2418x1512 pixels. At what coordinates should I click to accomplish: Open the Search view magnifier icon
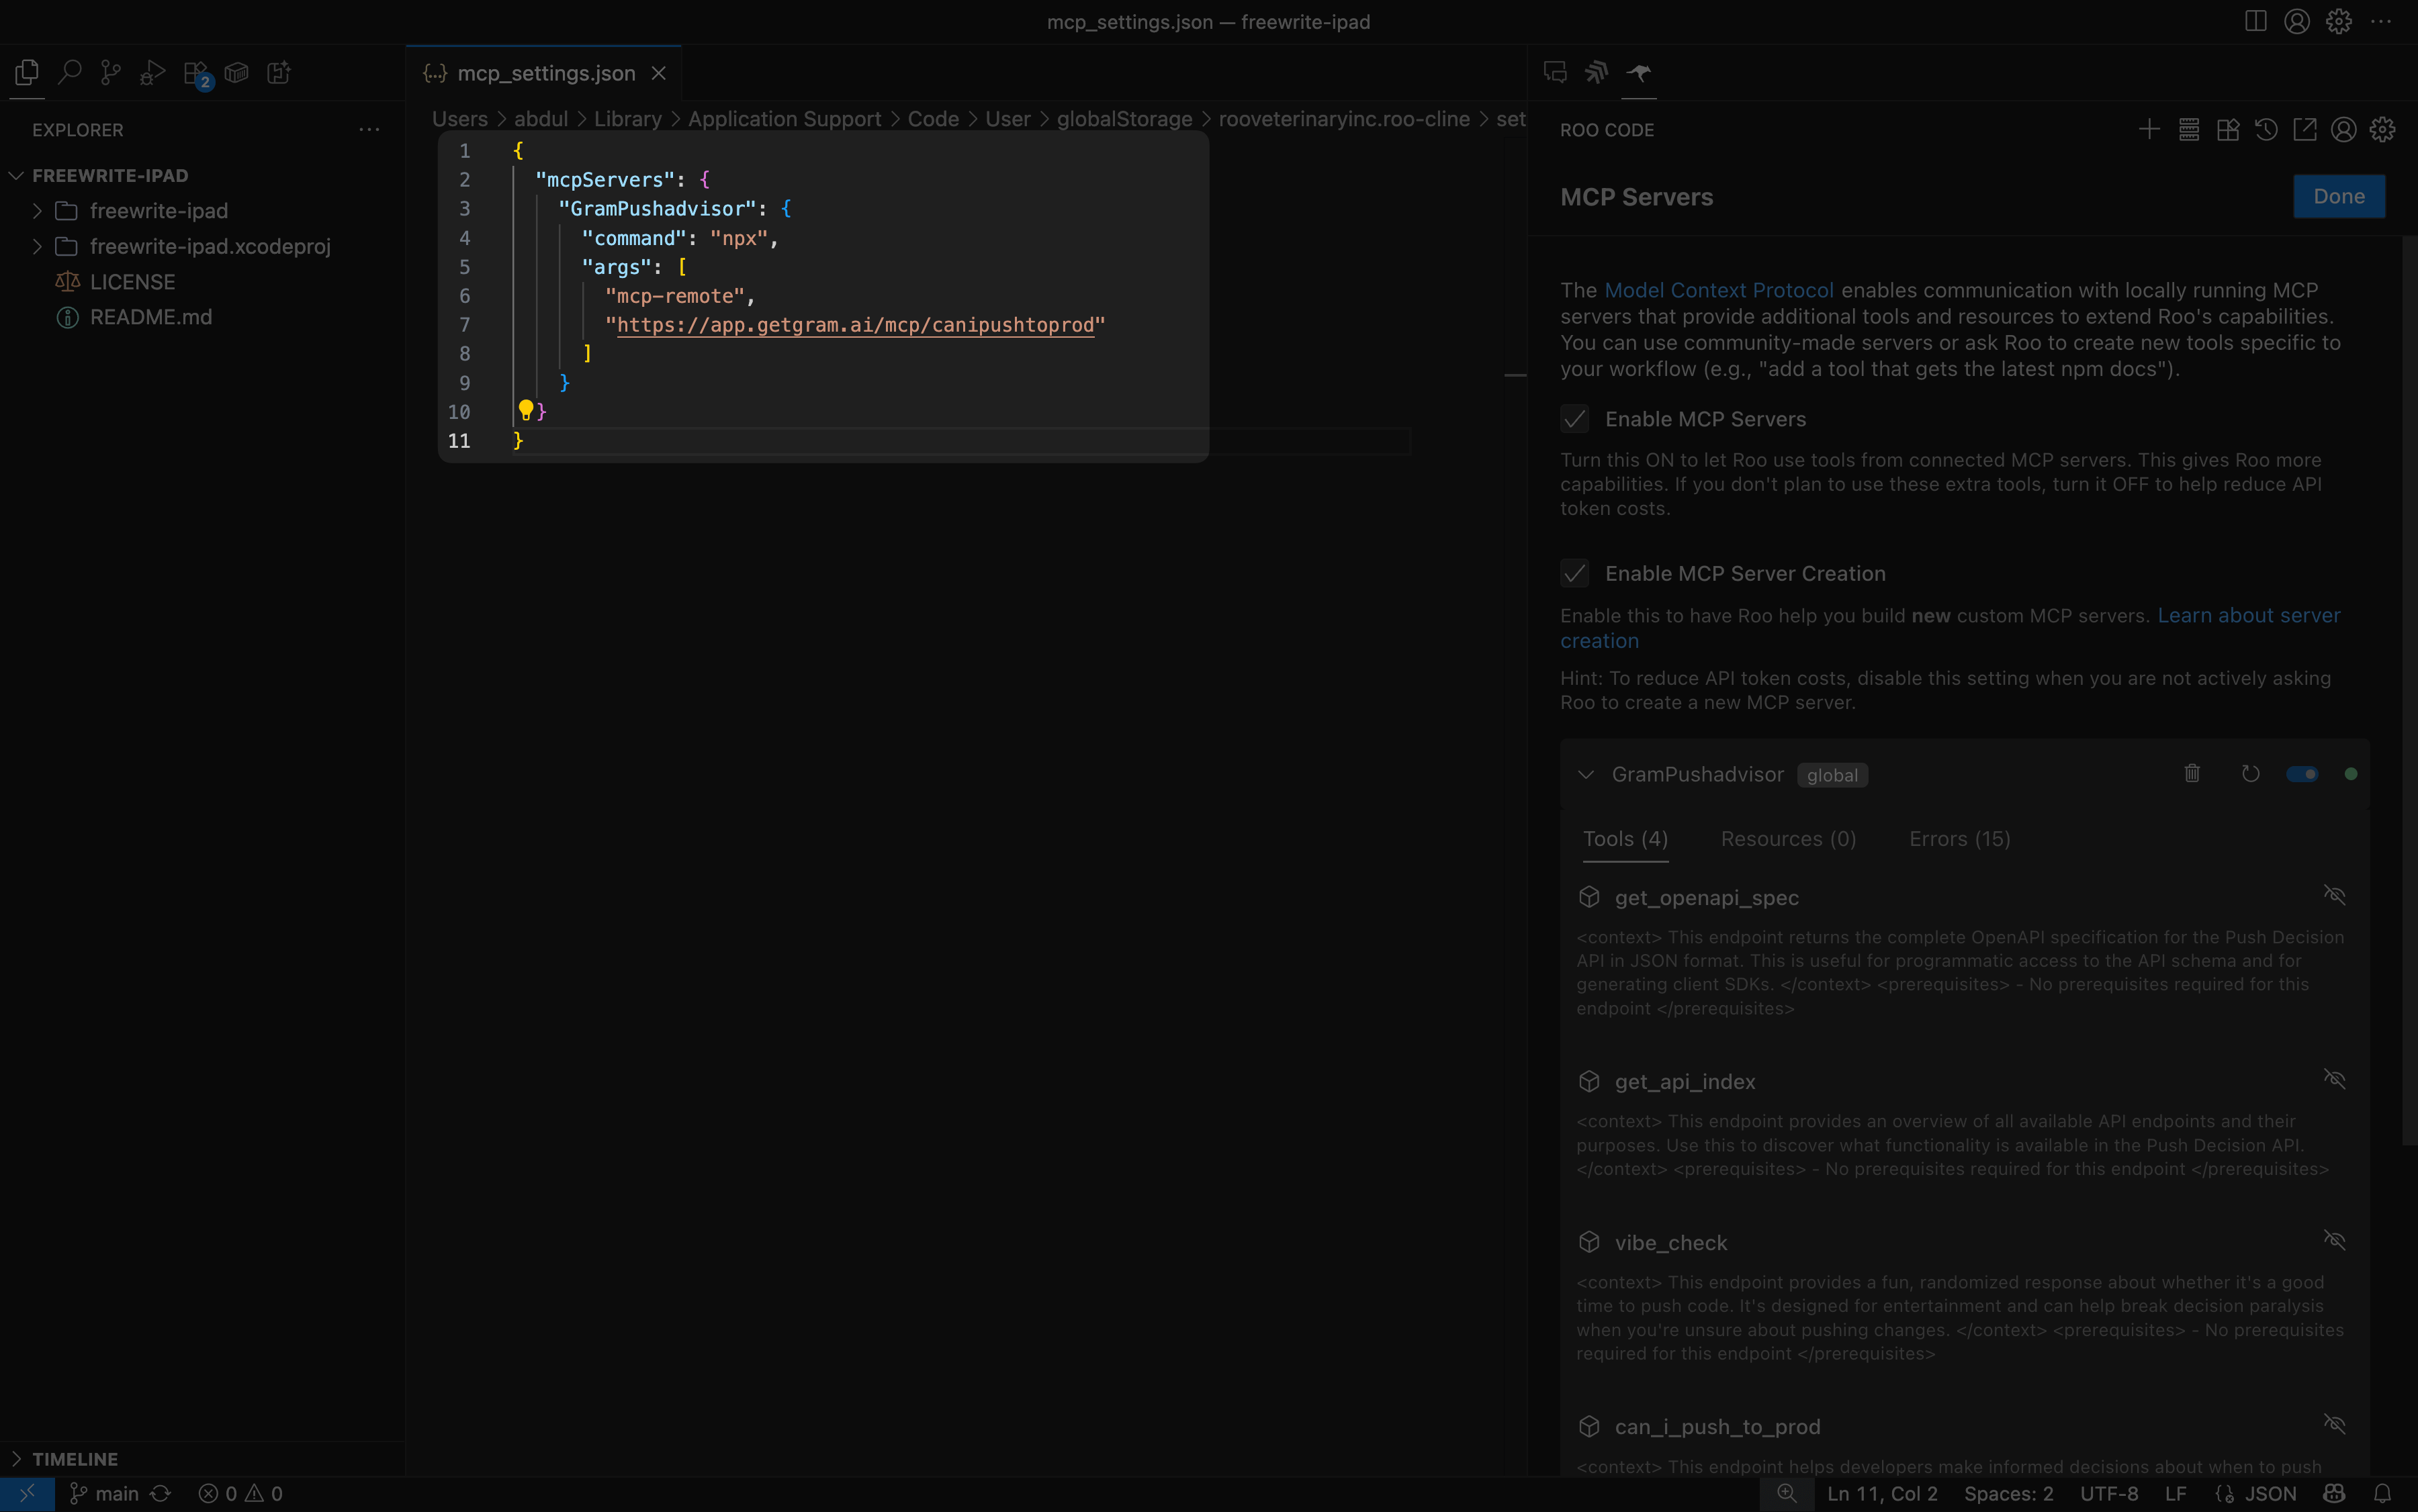point(69,72)
